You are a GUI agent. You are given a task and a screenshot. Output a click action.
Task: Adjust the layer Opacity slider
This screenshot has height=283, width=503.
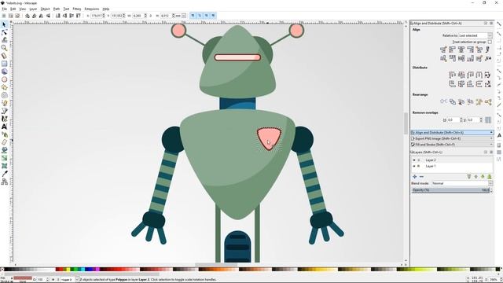450,190
